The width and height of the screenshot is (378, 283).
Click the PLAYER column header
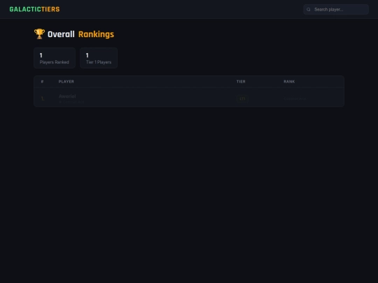pyautogui.click(x=66, y=82)
